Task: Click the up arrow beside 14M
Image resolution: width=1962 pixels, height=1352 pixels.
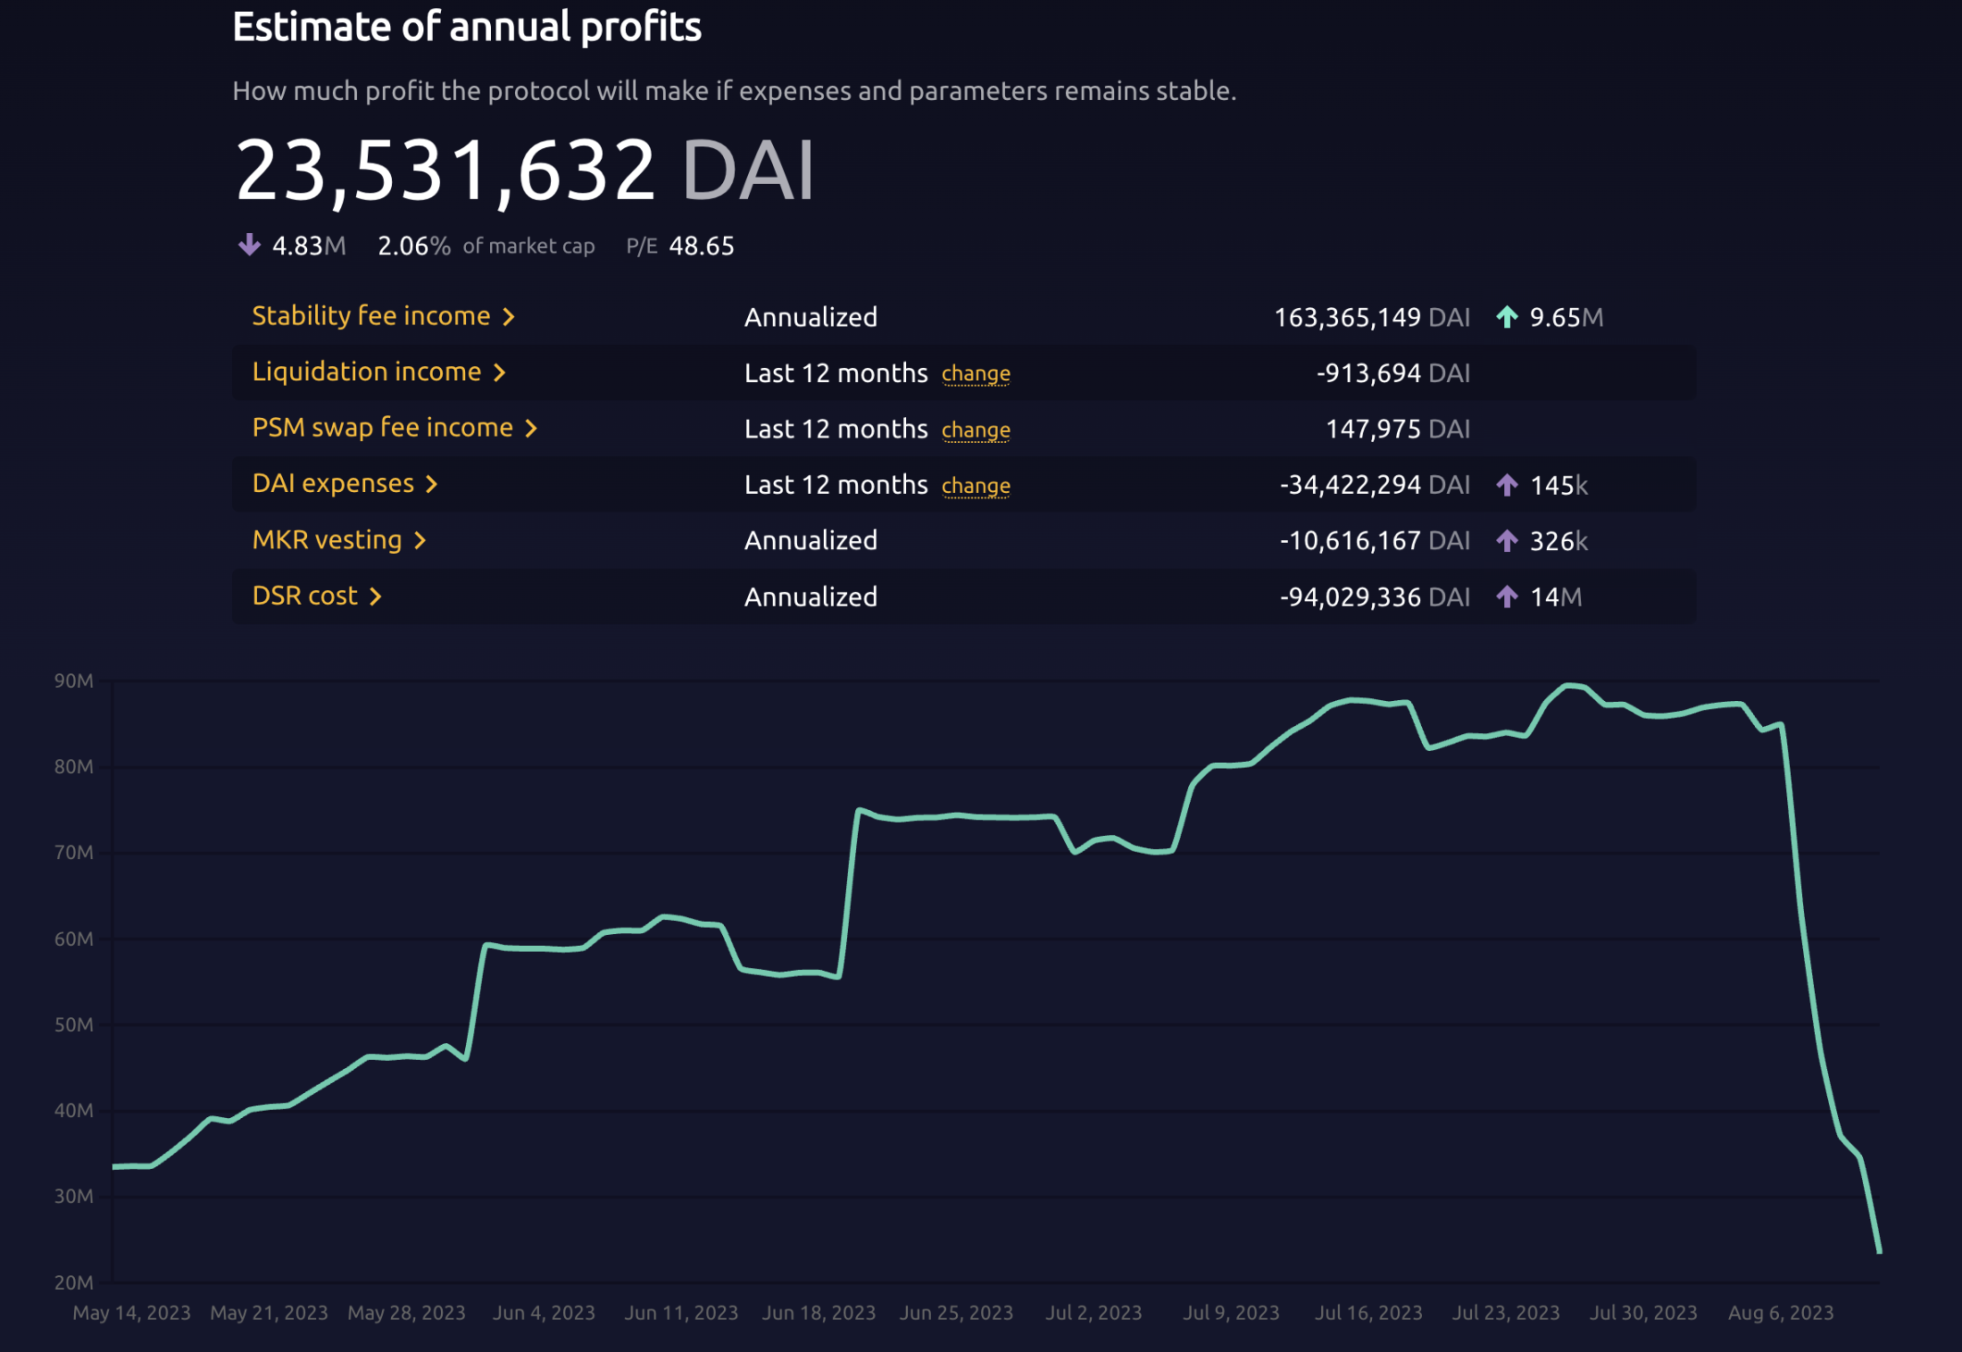Action: click(1507, 596)
